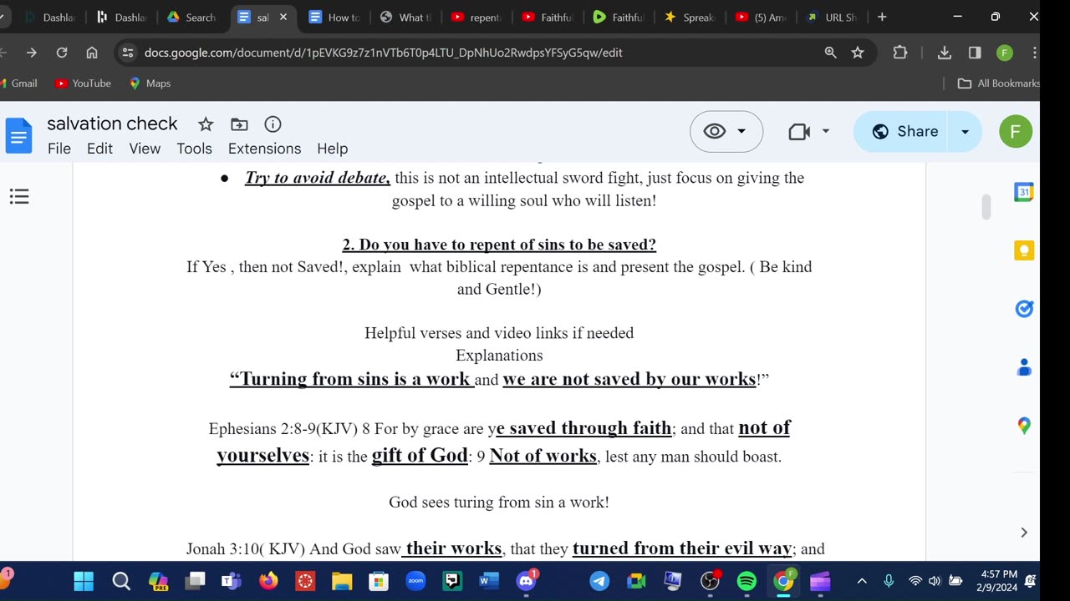View site information icon in address bar
The image size is (1070, 601).
coord(127,53)
